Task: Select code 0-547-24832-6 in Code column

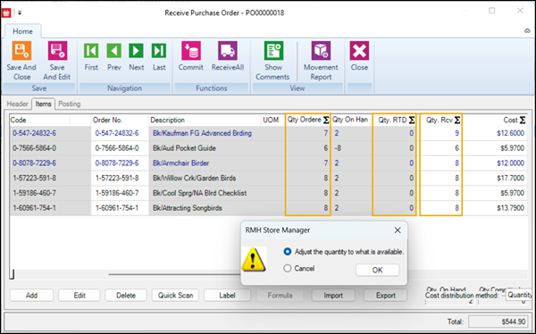Action: coord(34,133)
